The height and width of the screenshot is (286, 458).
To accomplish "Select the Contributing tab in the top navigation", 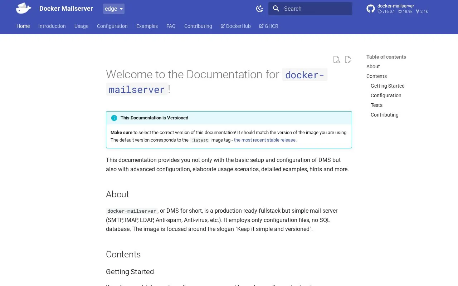I will click(x=198, y=26).
